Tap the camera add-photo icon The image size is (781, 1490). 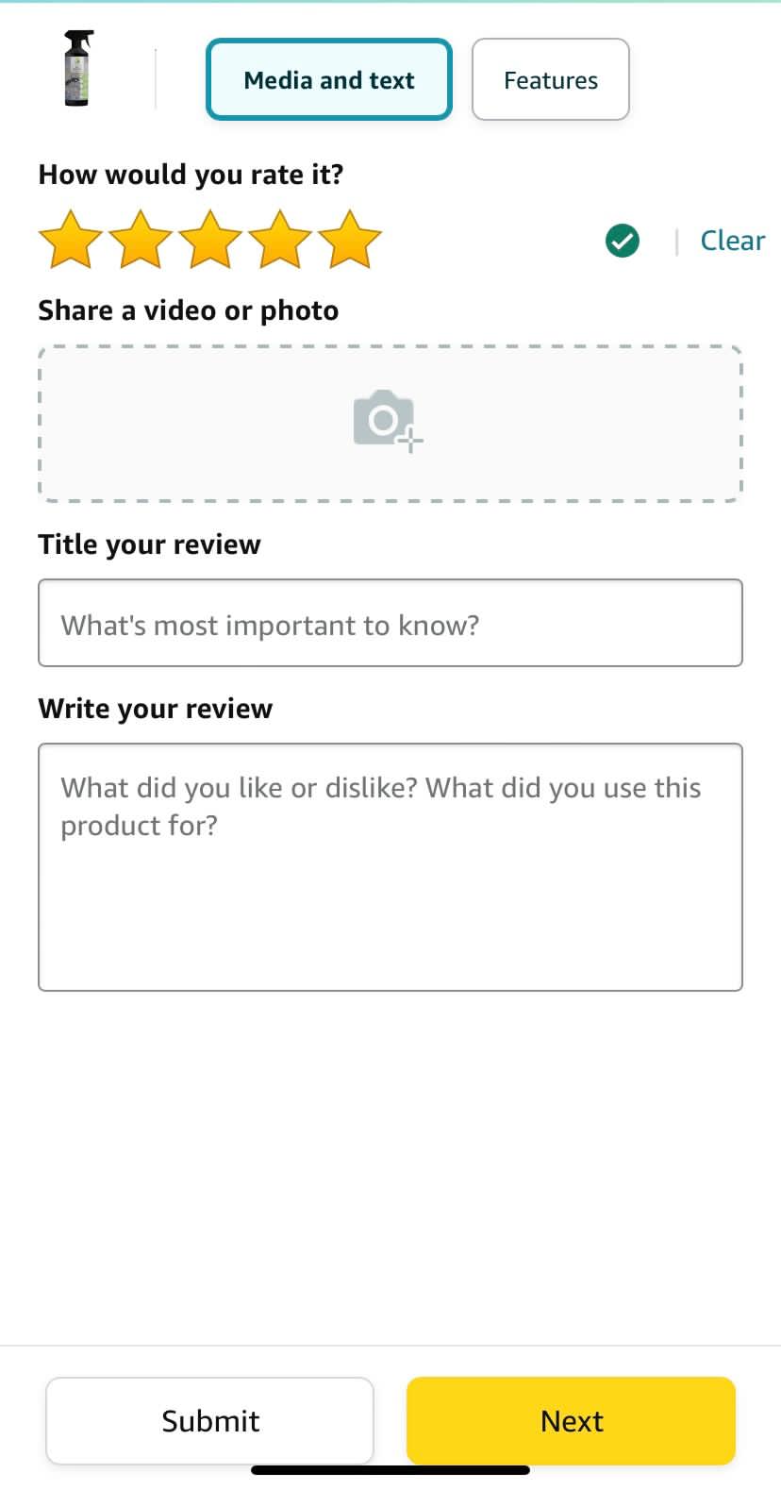click(x=388, y=421)
